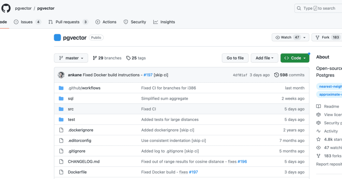Image resolution: width=342 pixels, height=179 pixels.
Task: Open the .editorconfig file
Action: click(79, 140)
